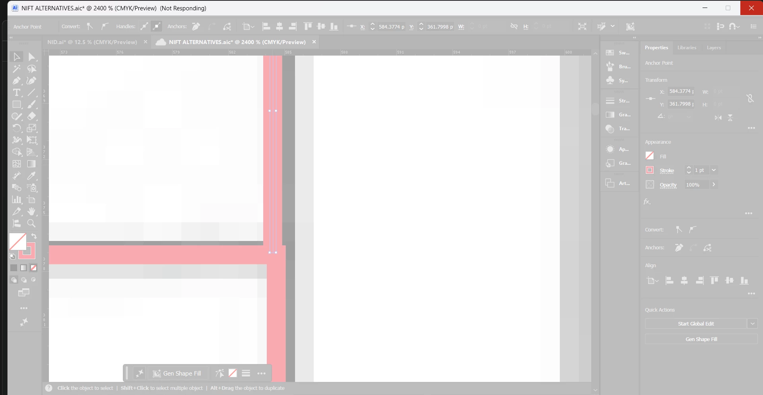Show more Align options

751,294
